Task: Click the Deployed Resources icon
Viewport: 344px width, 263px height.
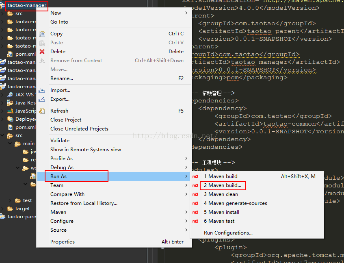Action: point(10,119)
